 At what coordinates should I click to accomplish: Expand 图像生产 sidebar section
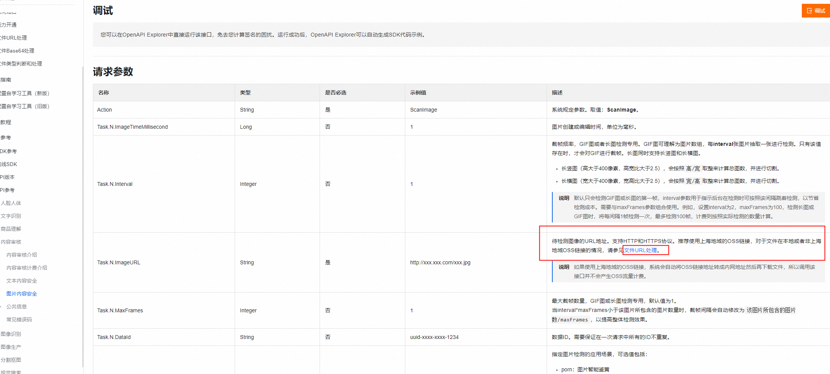point(11,347)
